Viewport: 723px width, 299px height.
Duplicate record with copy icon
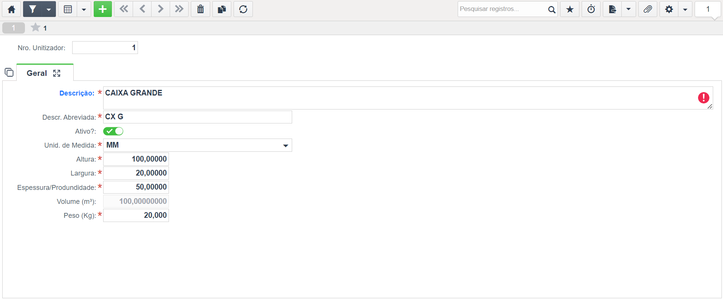222,9
